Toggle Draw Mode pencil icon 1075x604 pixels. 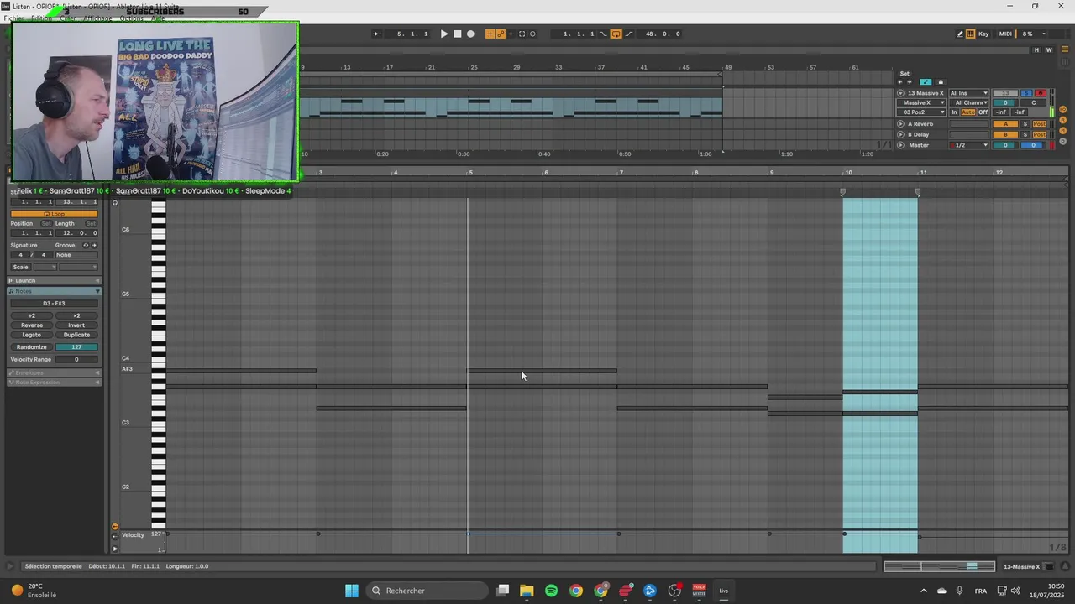(960, 34)
